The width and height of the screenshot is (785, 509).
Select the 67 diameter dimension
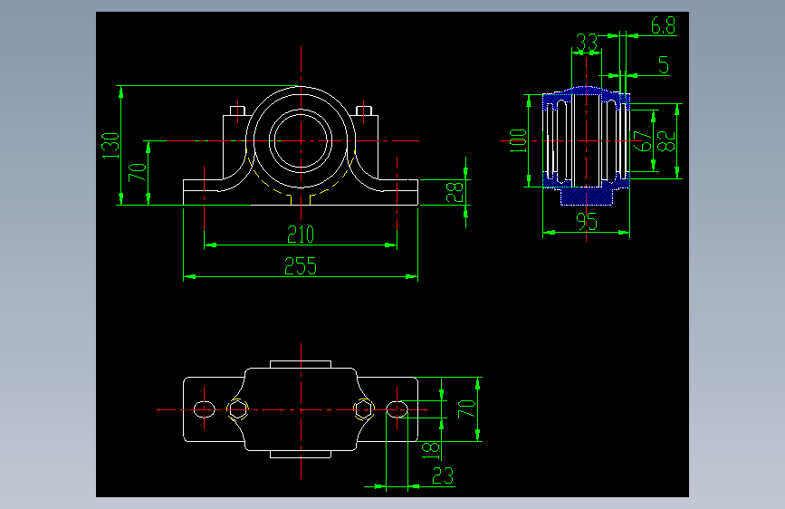click(x=642, y=140)
